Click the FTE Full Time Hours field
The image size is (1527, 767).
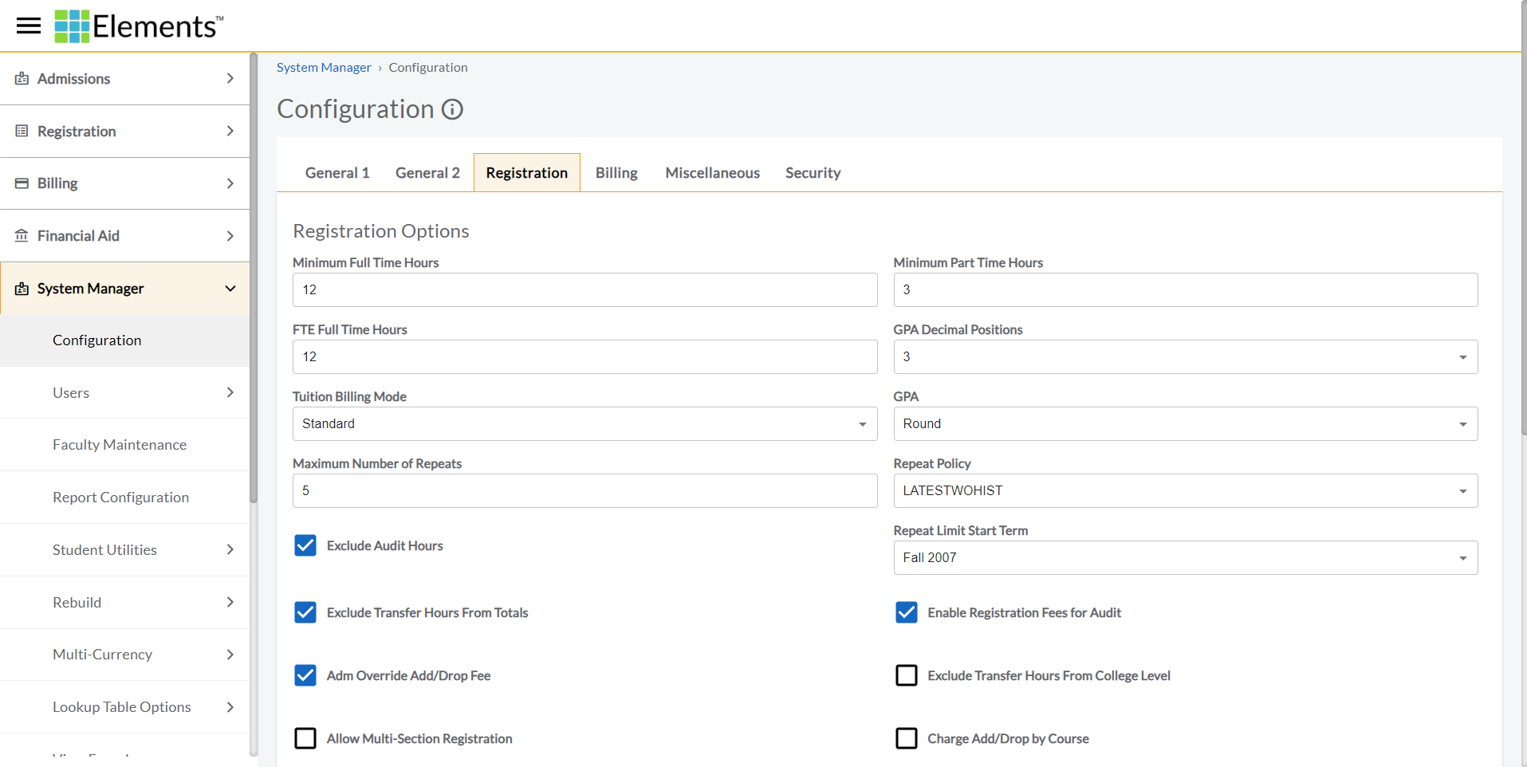pyautogui.click(x=584, y=356)
